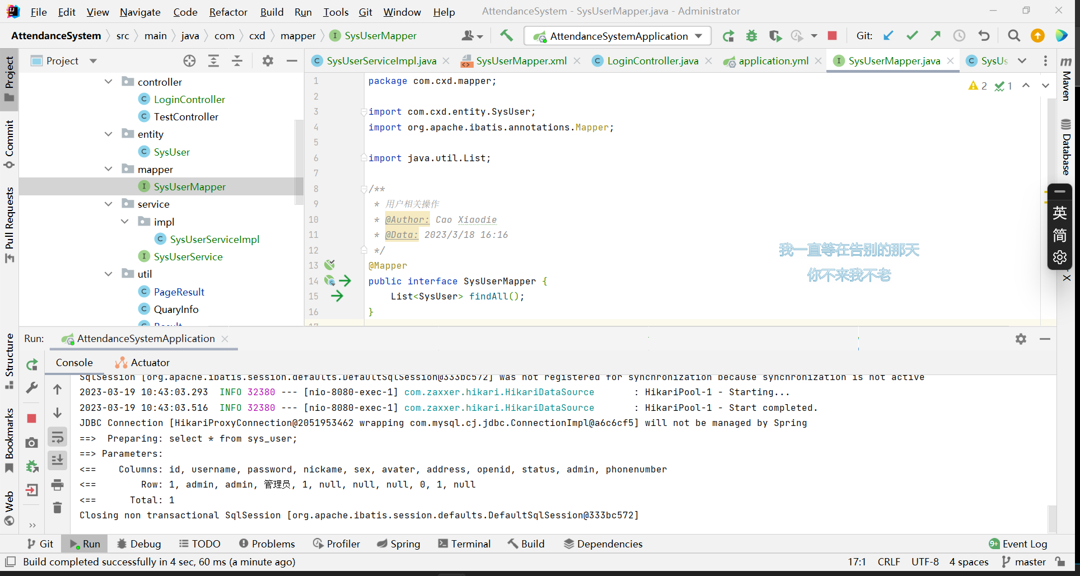Open the Git menu
This screenshot has height=576, width=1080.
366,12
